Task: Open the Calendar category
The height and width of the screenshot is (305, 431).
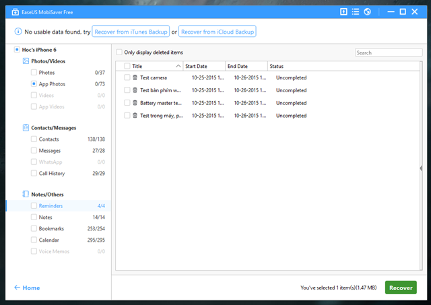Action: point(48,240)
